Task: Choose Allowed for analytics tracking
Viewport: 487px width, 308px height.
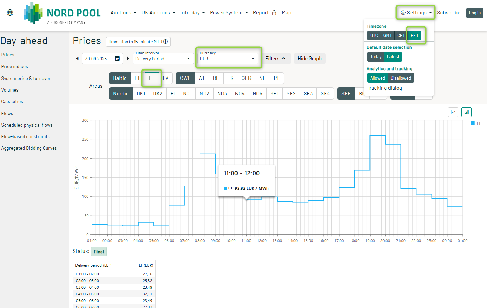Action: click(378, 78)
